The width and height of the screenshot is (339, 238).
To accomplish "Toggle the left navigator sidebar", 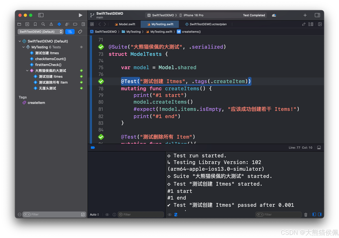I will coord(41,15).
